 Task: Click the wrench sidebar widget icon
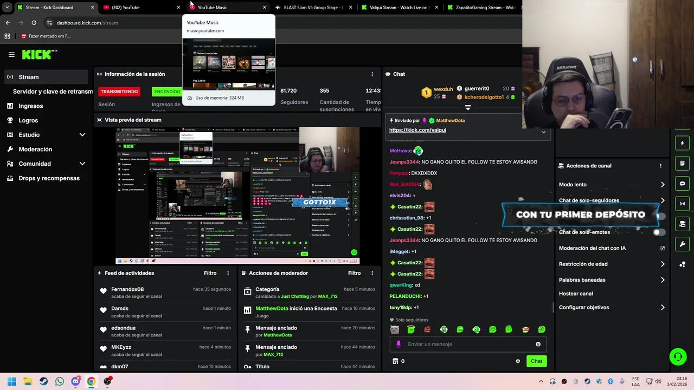point(682,244)
